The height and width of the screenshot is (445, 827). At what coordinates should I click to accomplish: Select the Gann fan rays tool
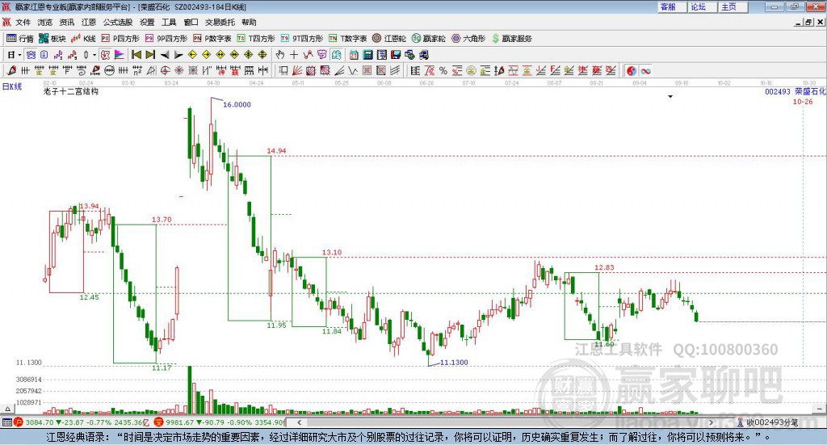pyautogui.click(x=297, y=70)
